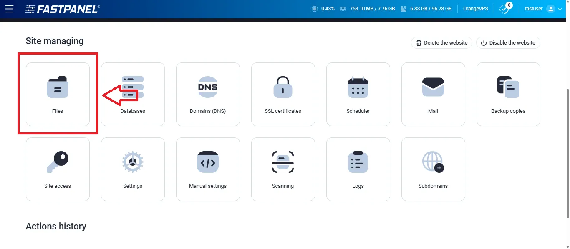The width and height of the screenshot is (570, 249).
Task: Open the hamburger main menu
Action: [x=9, y=9]
